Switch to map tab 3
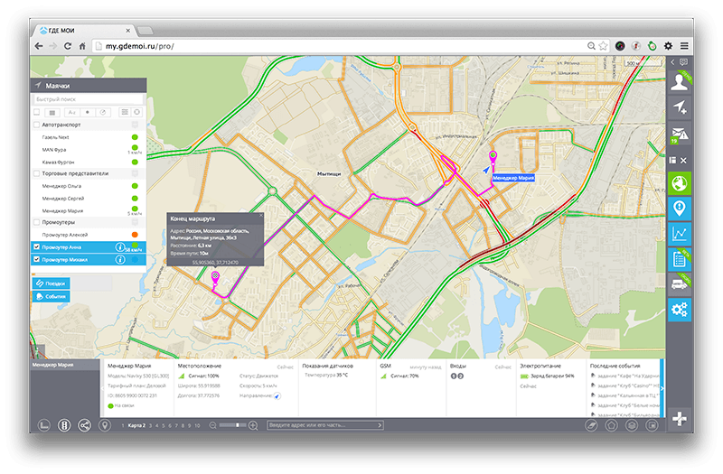Viewport: 723px width, 474px height. [150, 424]
